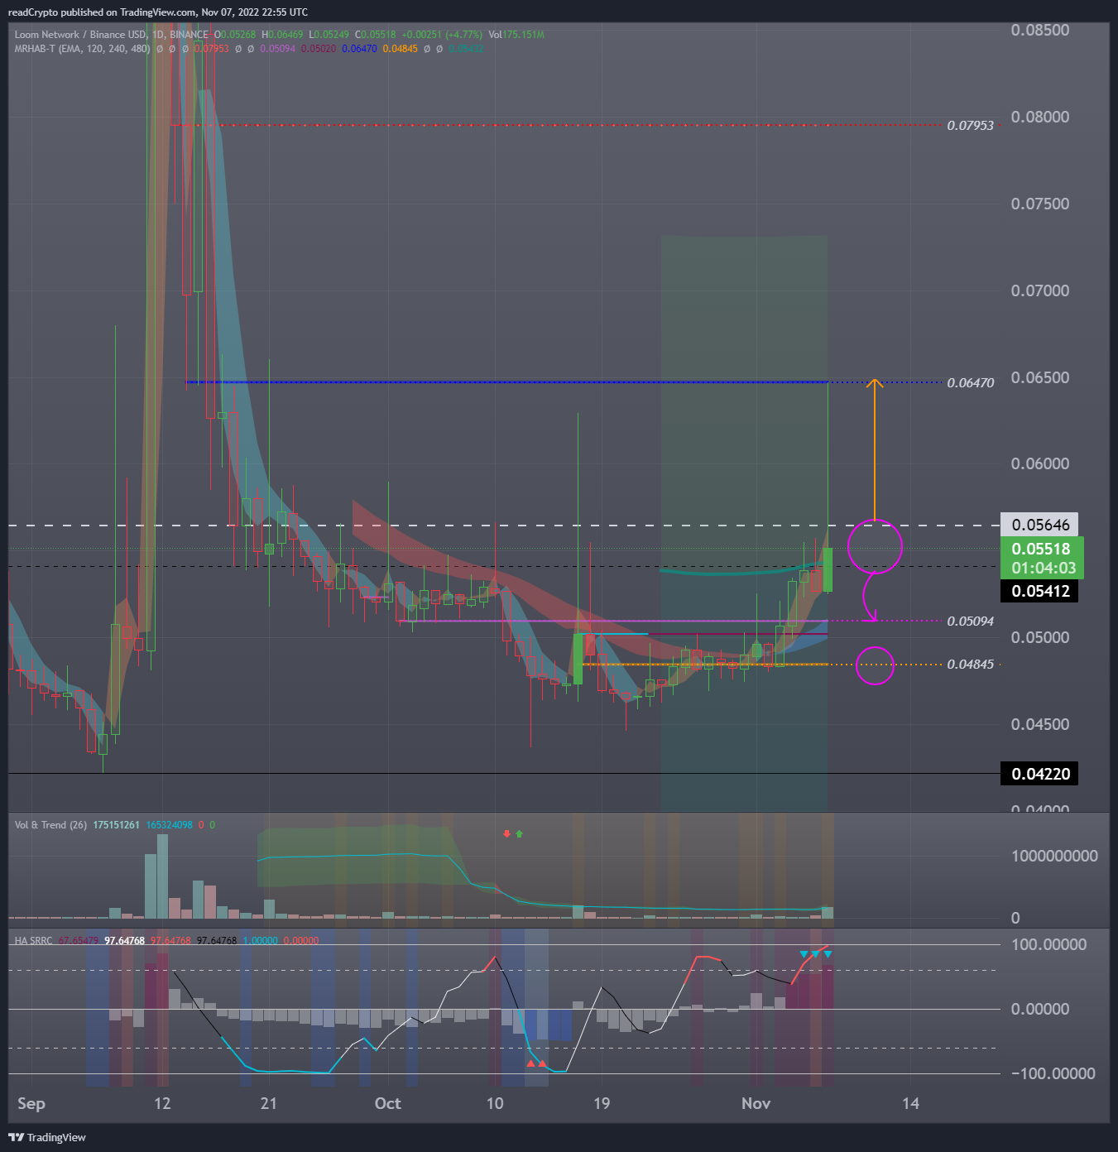This screenshot has height=1152, width=1118.
Task: Click the 0.04845 label beside orange line
Action: 971,665
